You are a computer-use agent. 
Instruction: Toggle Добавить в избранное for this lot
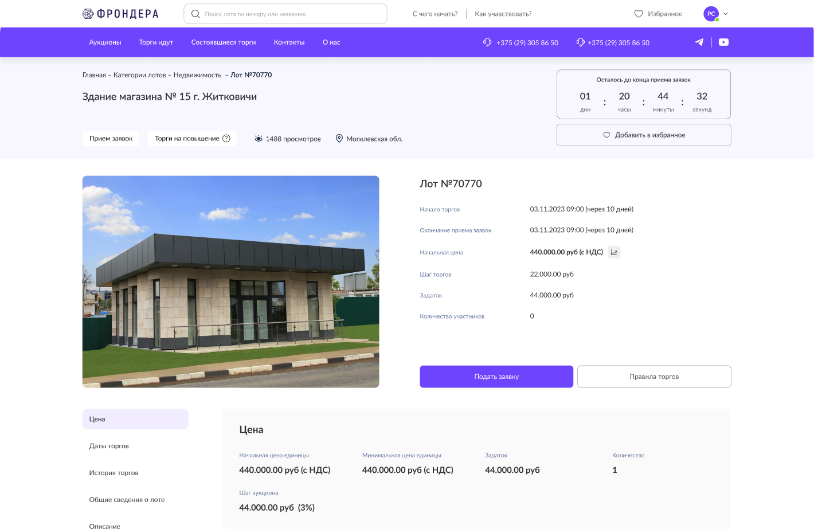[643, 135]
